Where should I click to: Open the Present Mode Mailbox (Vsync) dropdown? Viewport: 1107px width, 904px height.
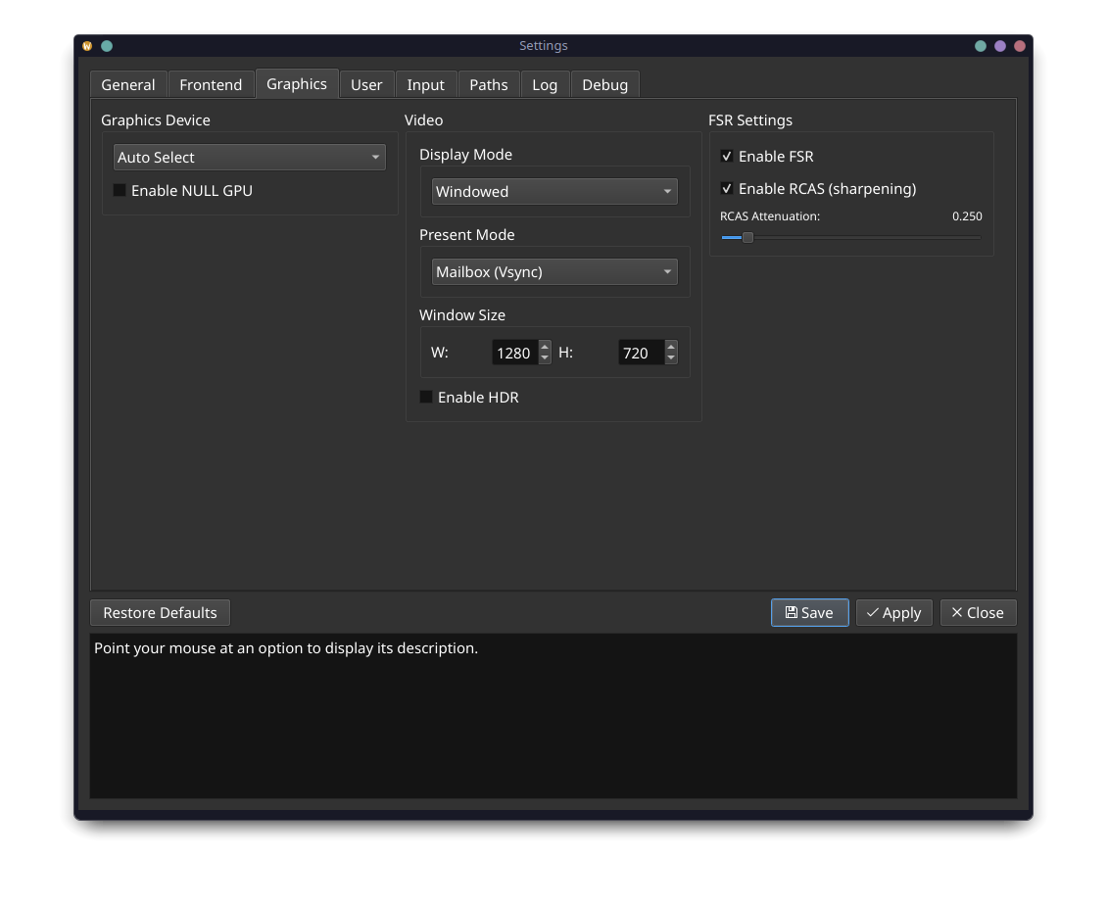554,271
